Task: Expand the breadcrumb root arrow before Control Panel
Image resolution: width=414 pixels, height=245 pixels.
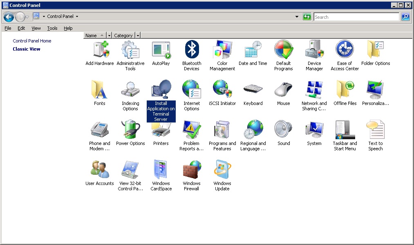Action: pyautogui.click(x=44, y=16)
